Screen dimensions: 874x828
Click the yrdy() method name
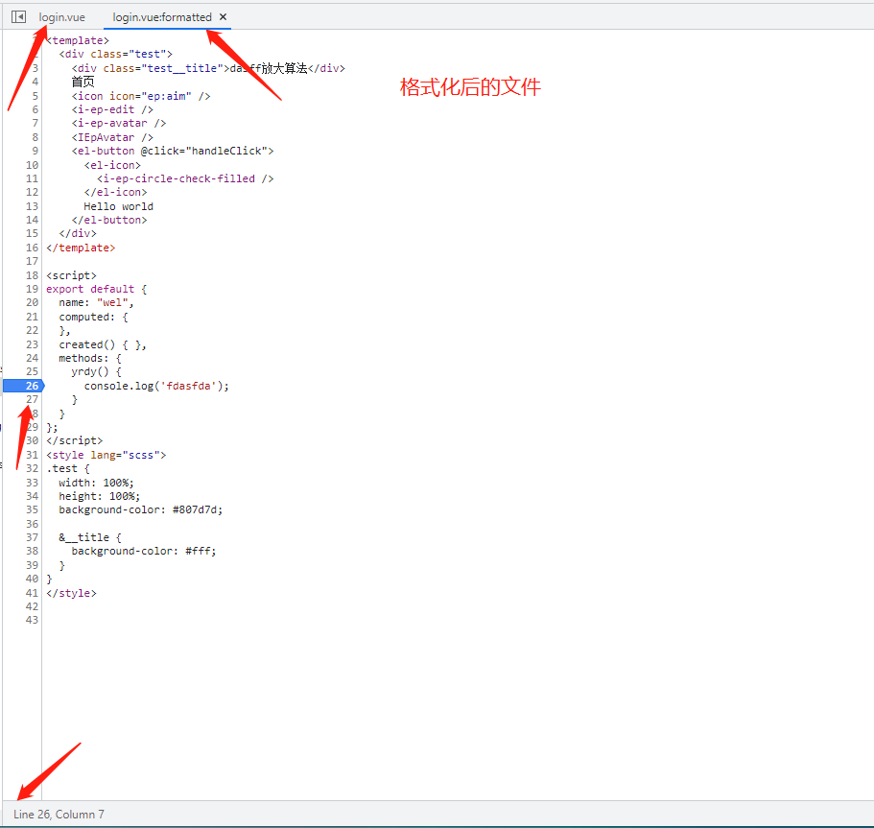pos(86,370)
